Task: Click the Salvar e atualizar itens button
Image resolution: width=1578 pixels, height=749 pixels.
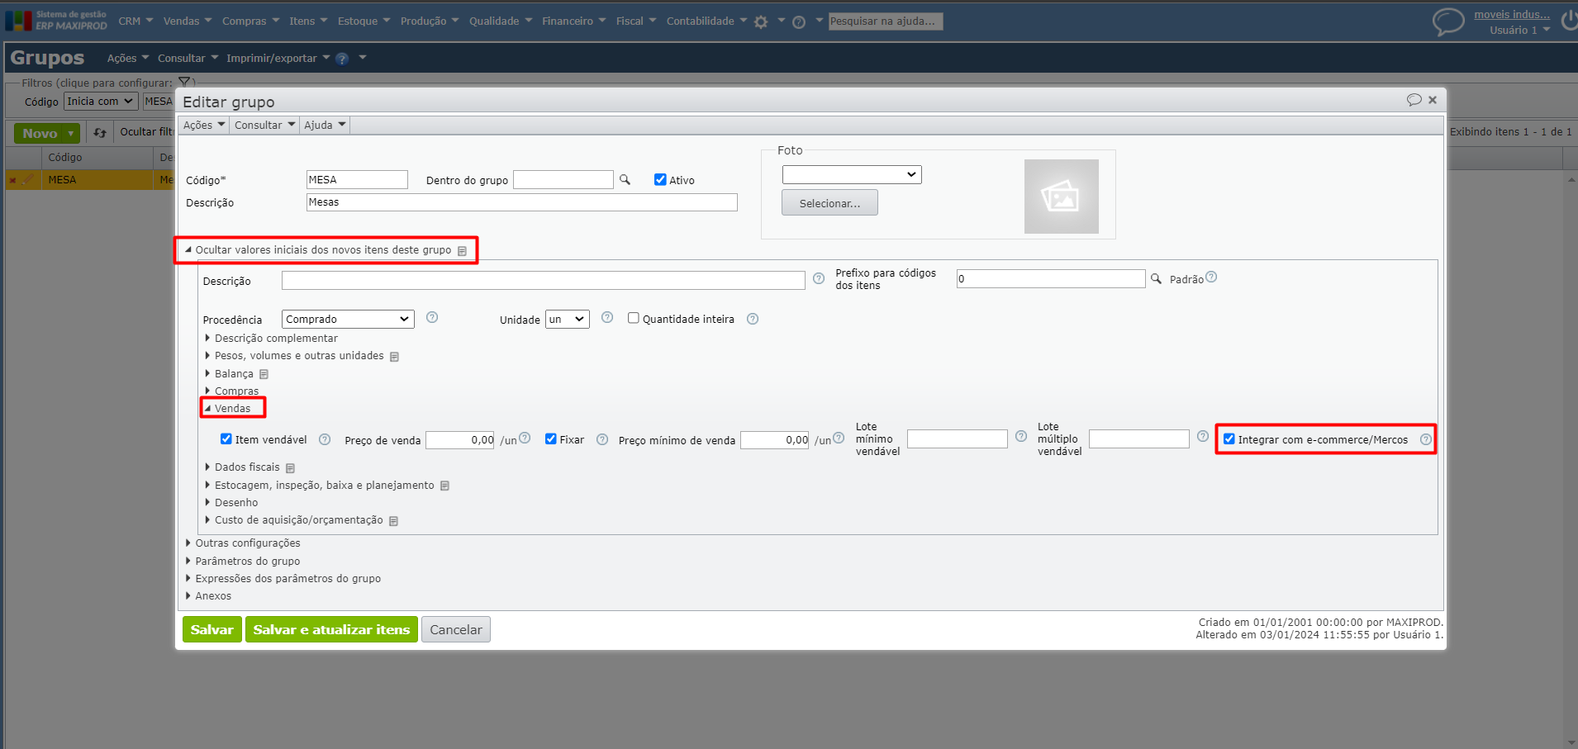Action: (331, 629)
